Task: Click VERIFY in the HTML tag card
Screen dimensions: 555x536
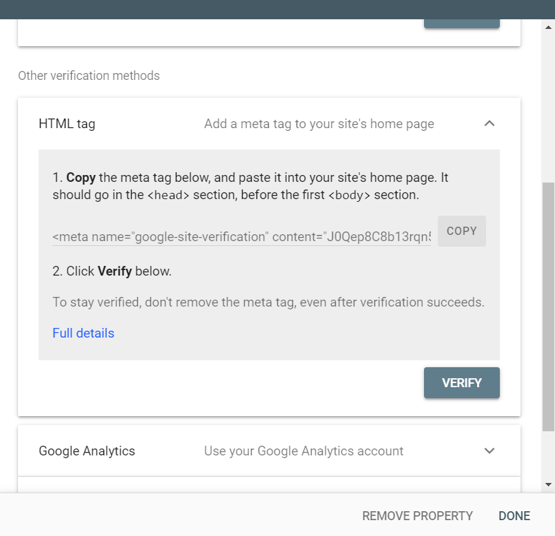Action: [461, 383]
